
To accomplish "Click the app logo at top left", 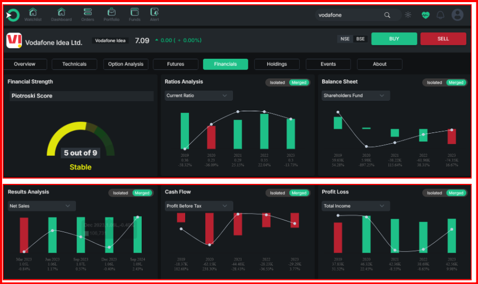I will click(x=13, y=15).
